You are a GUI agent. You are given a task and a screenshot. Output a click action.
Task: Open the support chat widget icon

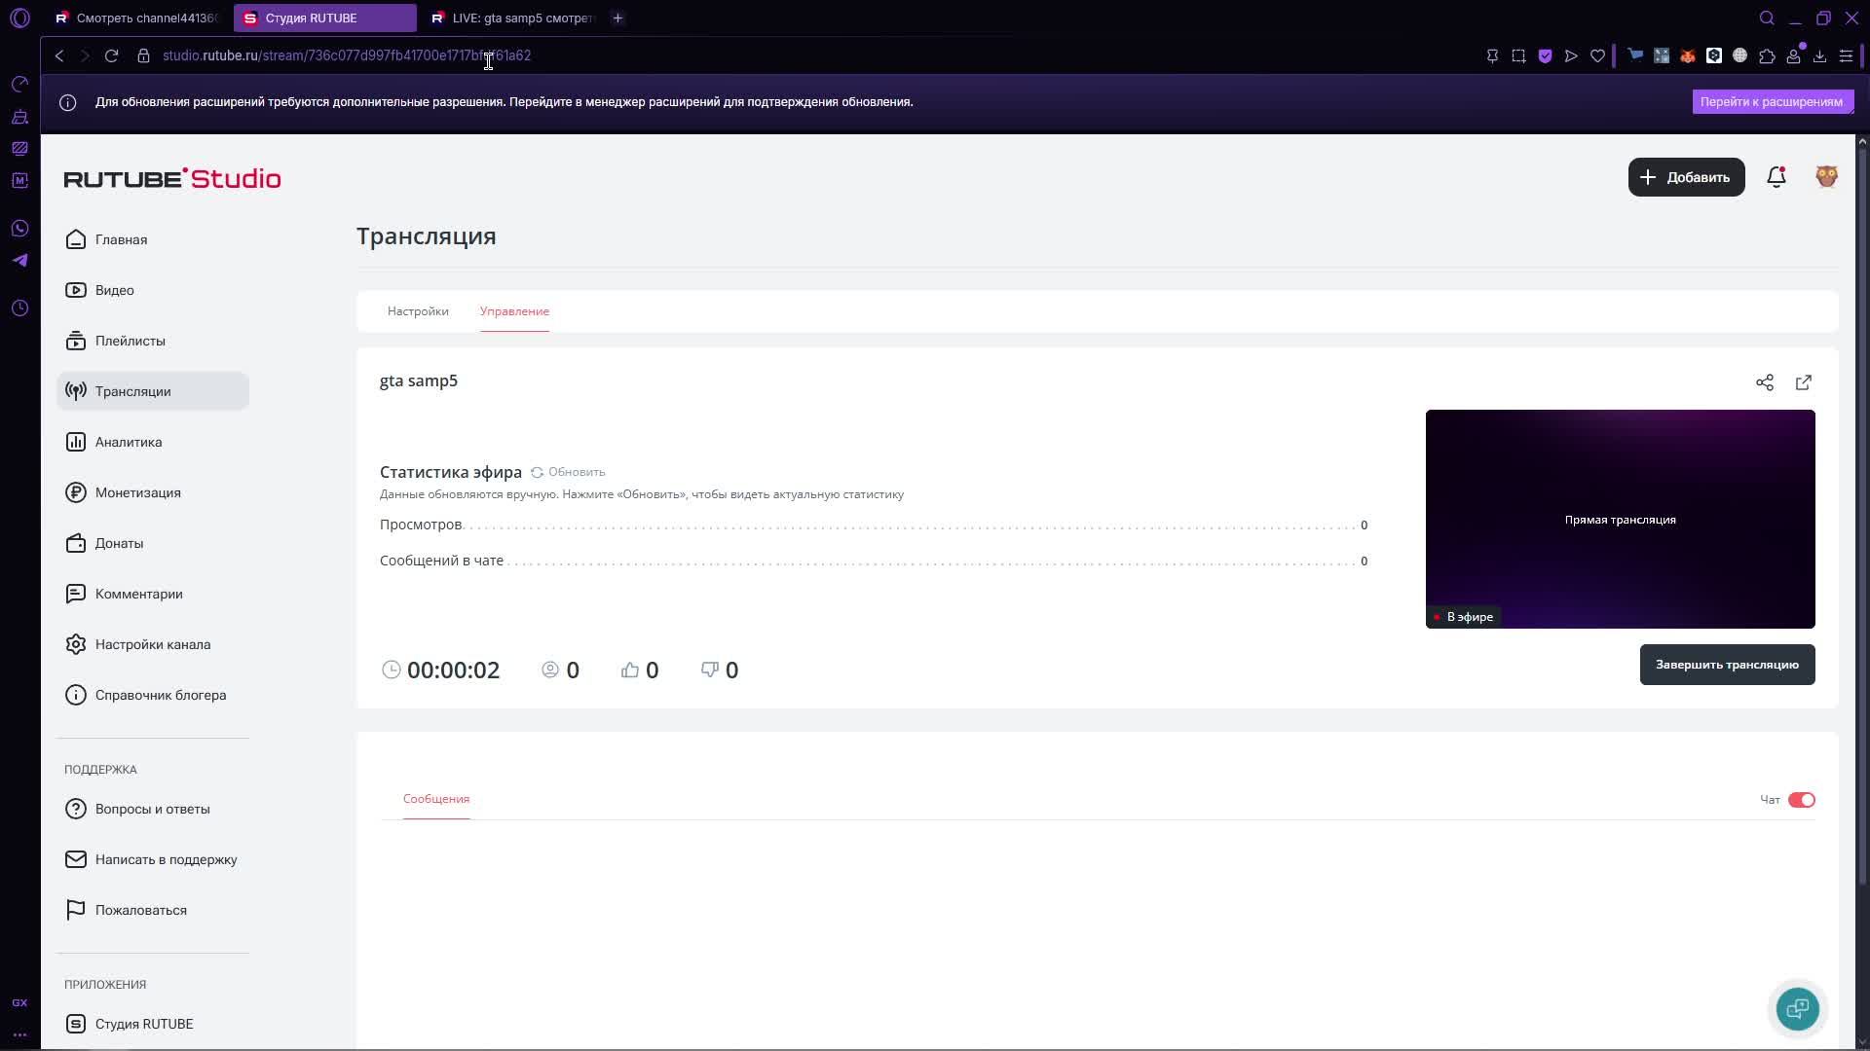pyautogui.click(x=1797, y=1008)
